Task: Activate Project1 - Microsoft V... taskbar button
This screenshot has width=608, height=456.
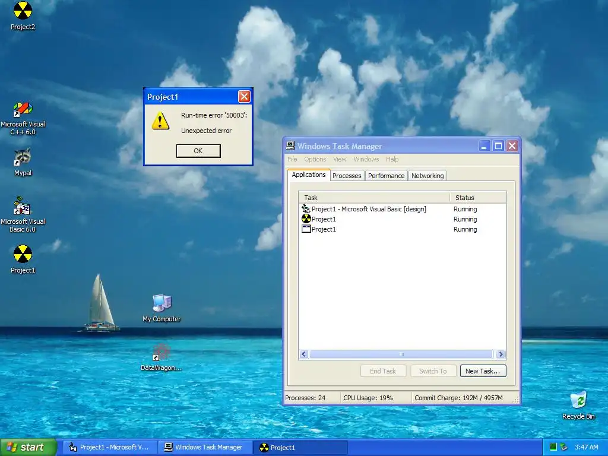Action: [x=110, y=448]
